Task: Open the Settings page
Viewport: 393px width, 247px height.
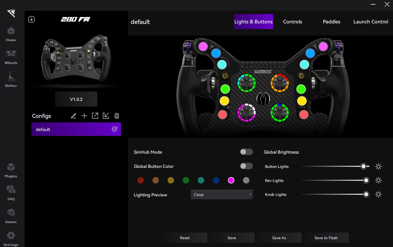Action: (11, 239)
